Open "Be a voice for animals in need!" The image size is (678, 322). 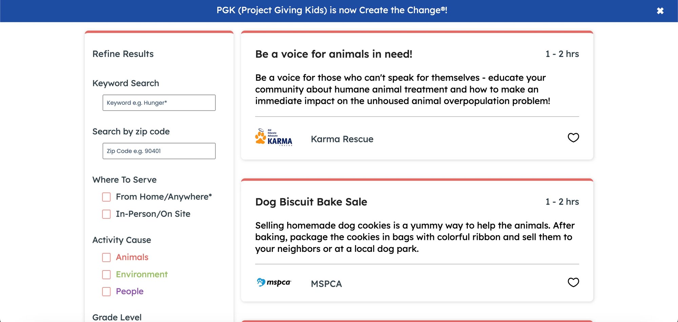(334, 54)
